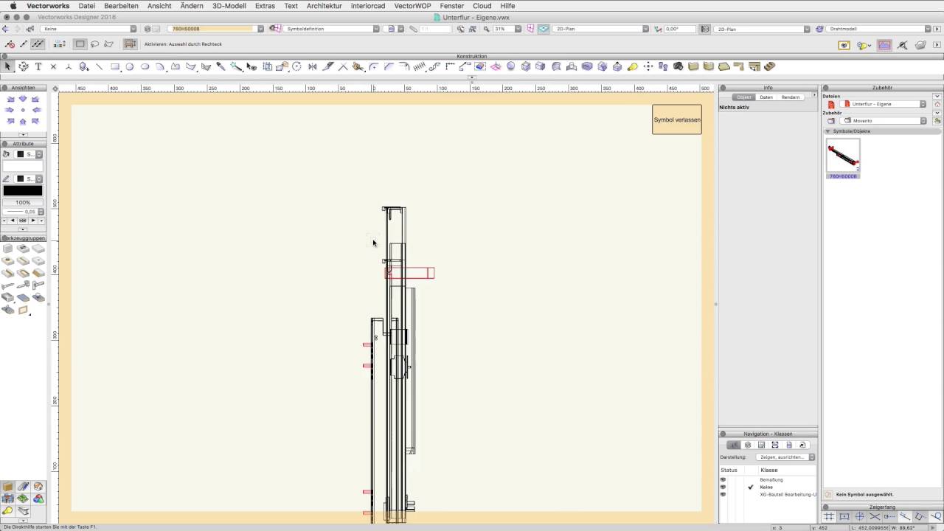This screenshot has height=531, width=944.
Task: Choose the Rectangle drawing tool
Action: pyautogui.click(x=115, y=66)
